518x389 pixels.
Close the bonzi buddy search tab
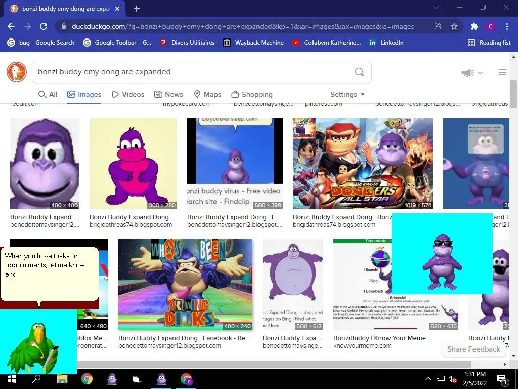(x=117, y=9)
